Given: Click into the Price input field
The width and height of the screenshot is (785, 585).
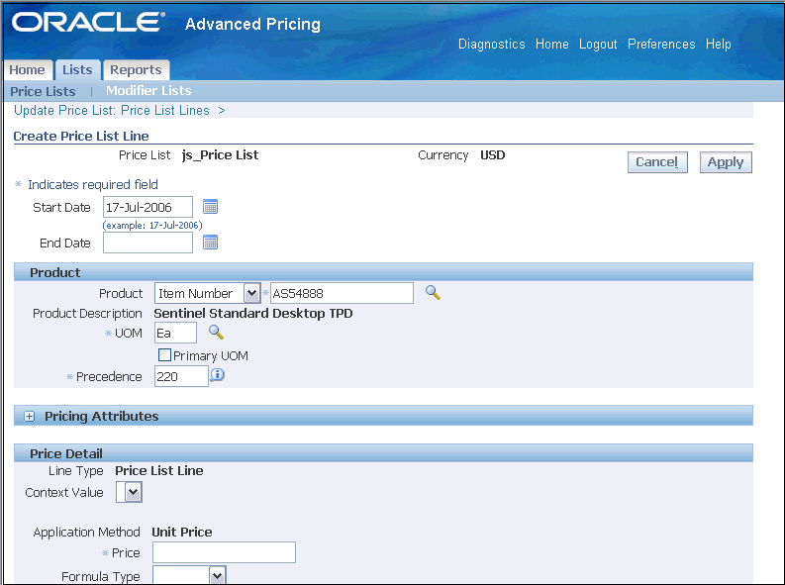Looking at the screenshot, I should click(224, 552).
